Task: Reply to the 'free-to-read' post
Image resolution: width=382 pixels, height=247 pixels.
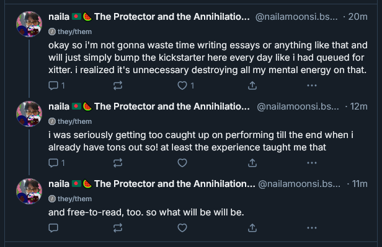Action: (53, 228)
